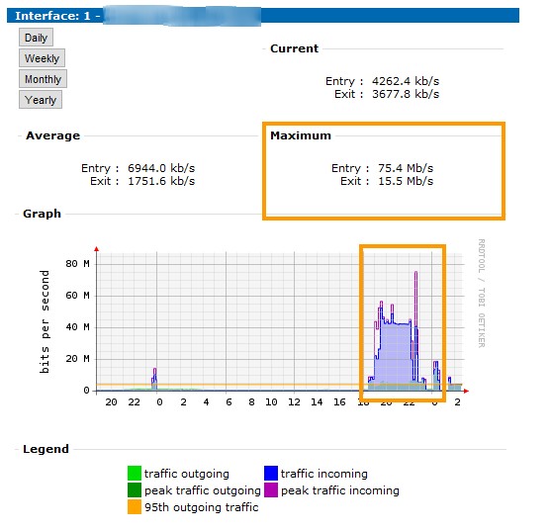This screenshot has height=531, width=551.
Task: Click the purple peak traffic incoming swatch
Action: tap(271, 489)
